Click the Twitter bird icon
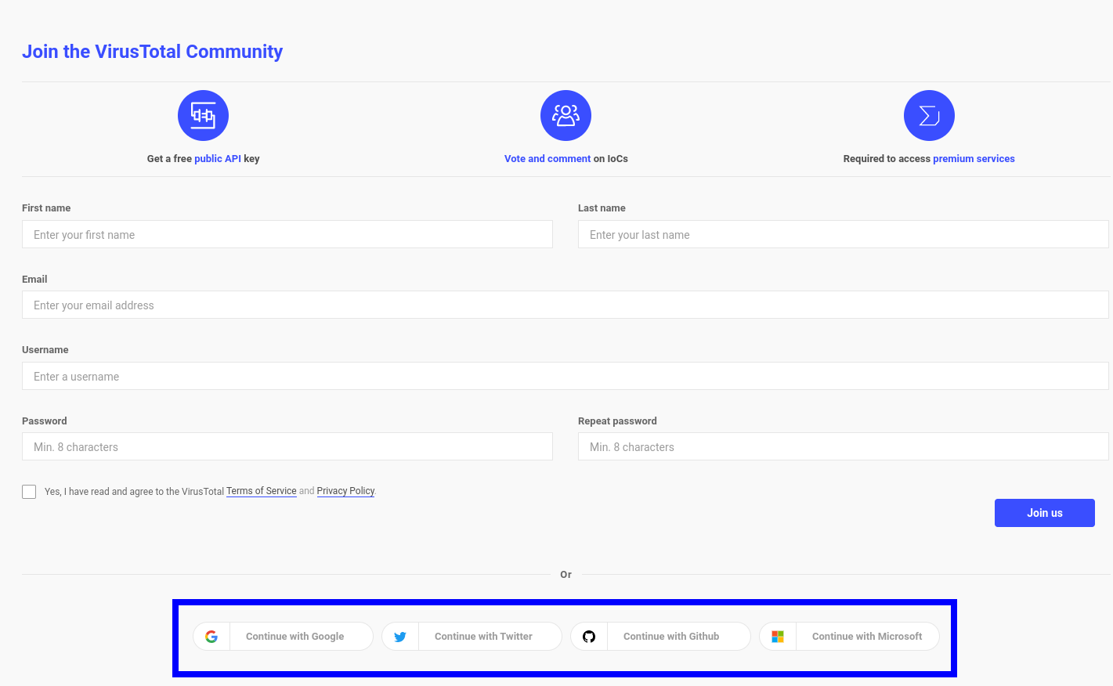 click(x=400, y=637)
